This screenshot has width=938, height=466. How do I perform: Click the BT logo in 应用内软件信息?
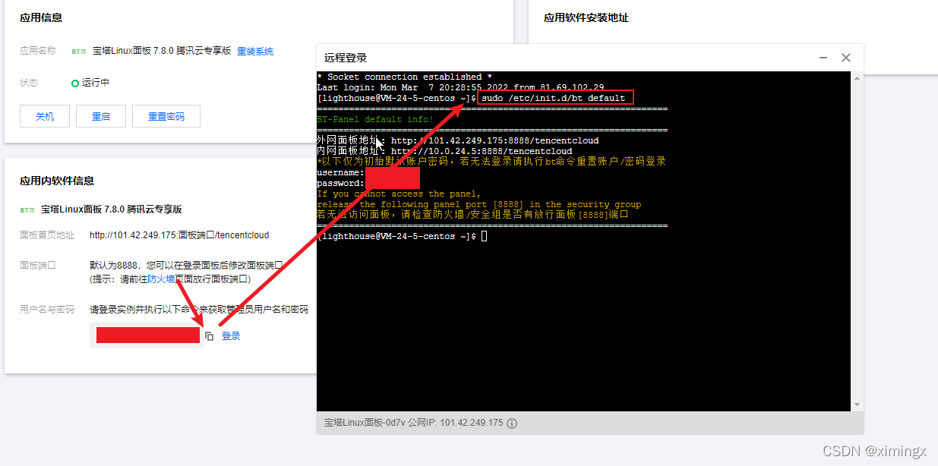click(x=27, y=209)
